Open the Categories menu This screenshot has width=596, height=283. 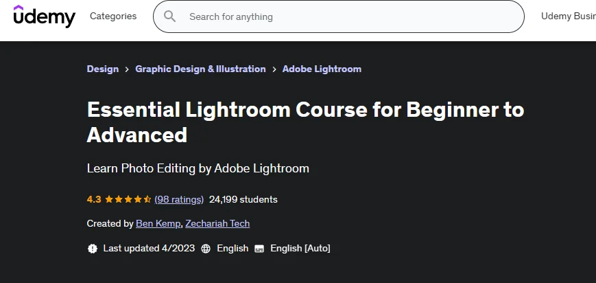[x=113, y=16]
